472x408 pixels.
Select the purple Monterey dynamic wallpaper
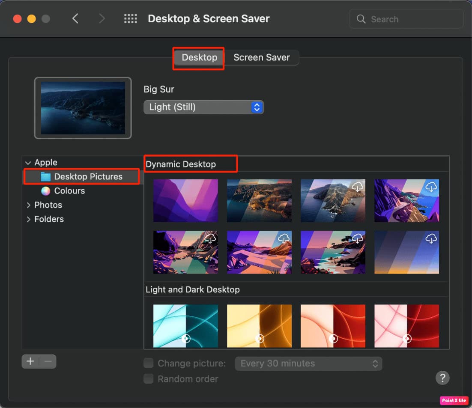[x=185, y=200]
